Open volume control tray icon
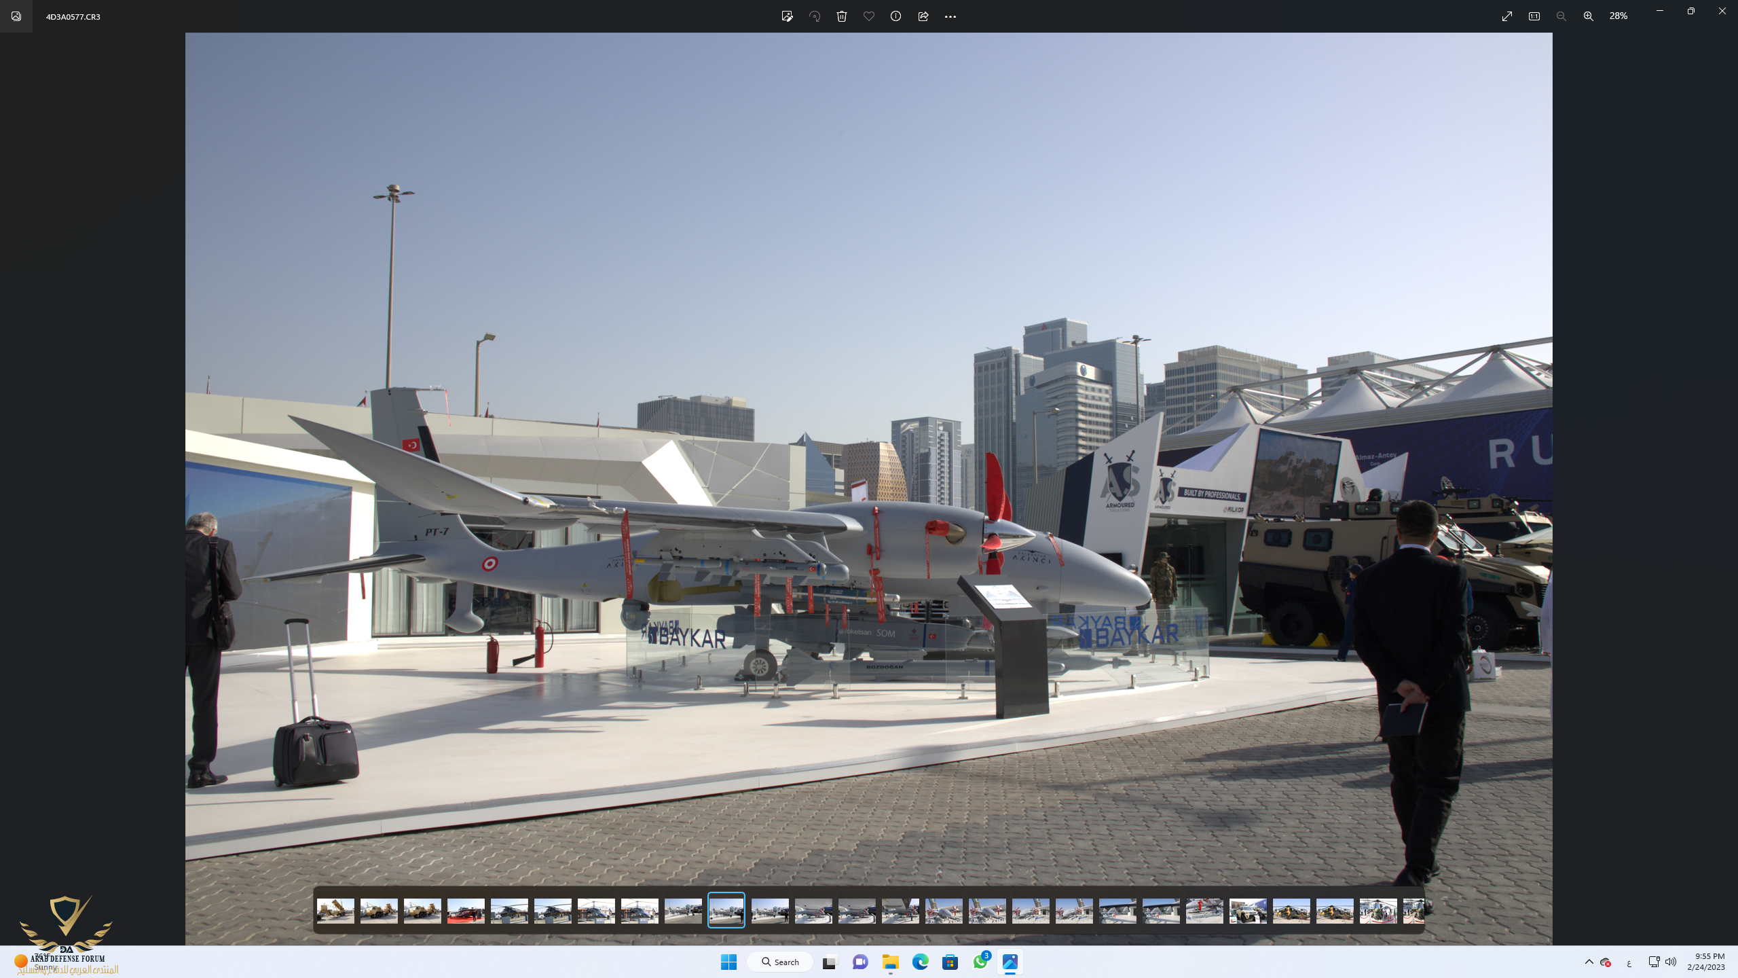 [x=1671, y=962]
